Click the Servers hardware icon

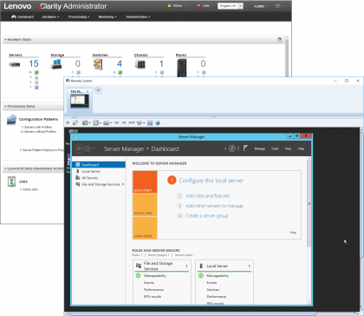[x=15, y=64]
